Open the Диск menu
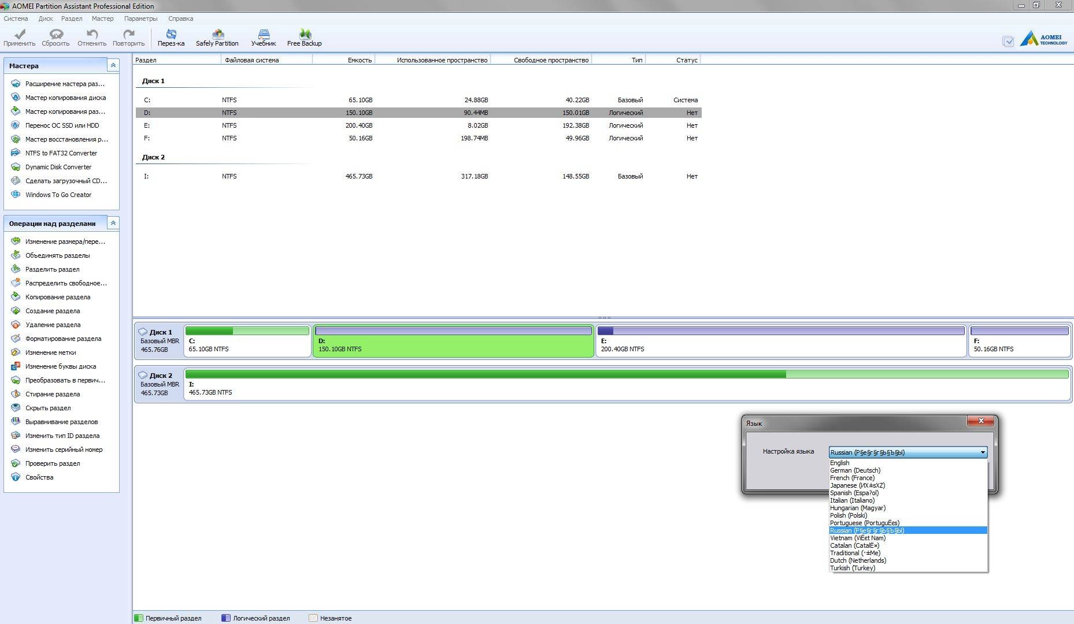1074x624 pixels. (x=46, y=18)
